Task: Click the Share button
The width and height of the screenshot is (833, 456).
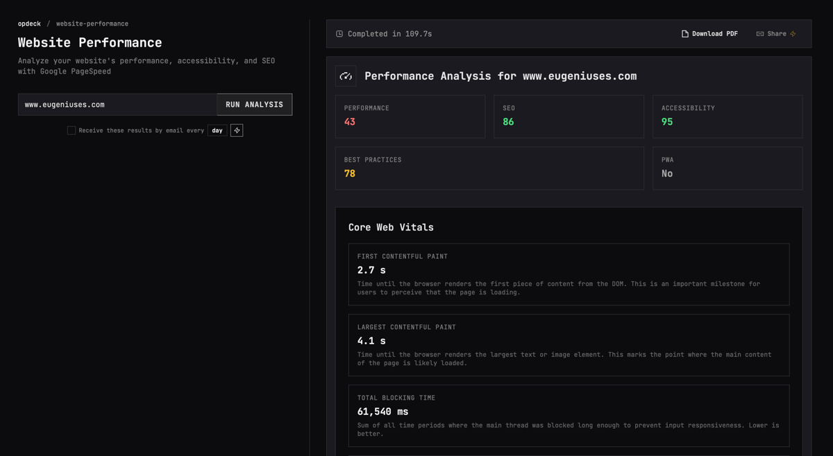Action: 776,34
